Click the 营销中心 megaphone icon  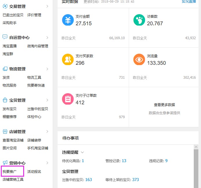(5, 163)
